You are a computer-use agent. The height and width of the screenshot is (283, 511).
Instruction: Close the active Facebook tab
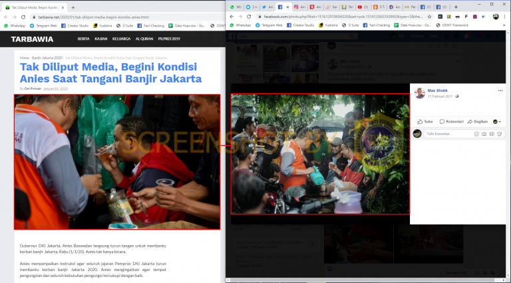pyautogui.click(x=287, y=7)
